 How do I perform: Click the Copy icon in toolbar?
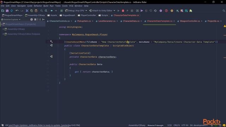click(31, 11)
